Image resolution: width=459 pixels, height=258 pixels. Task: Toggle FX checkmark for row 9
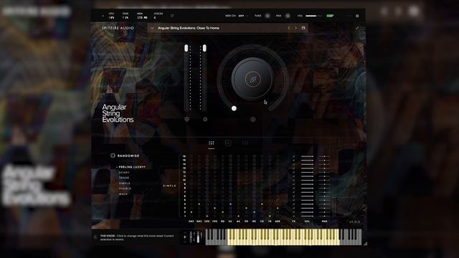coord(293,184)
